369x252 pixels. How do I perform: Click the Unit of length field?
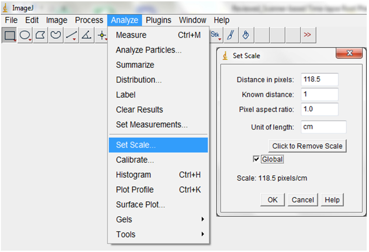click(324, 127)
